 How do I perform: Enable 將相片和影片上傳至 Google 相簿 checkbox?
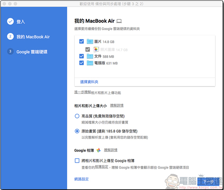(x=77, y=161)
